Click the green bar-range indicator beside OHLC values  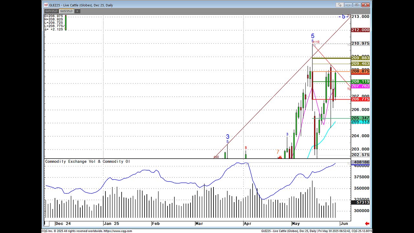pyautogui.click(x=66, y=22)
